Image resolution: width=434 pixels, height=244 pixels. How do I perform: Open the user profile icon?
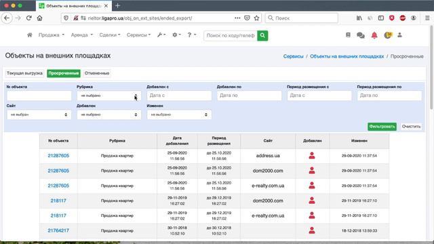coord(399,35)
